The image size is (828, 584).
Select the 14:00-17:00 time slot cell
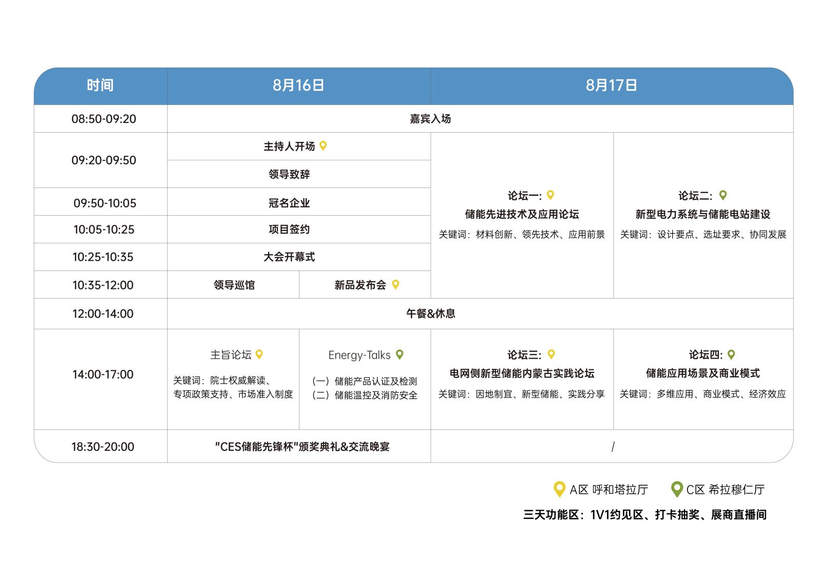tap(103, 374)
